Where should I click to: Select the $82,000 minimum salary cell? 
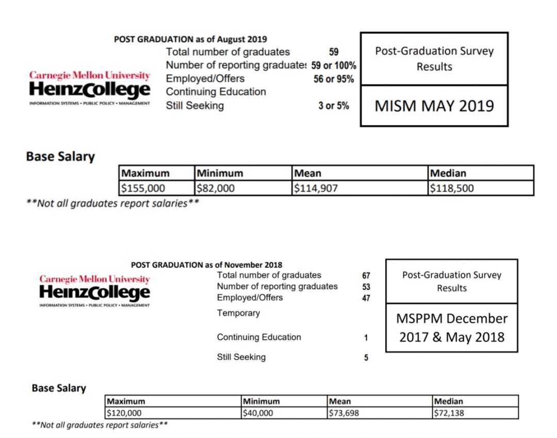point(243,188)
